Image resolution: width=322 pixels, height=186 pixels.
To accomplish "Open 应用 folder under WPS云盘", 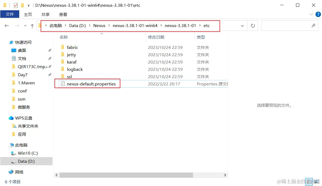I will coord(22,134).
